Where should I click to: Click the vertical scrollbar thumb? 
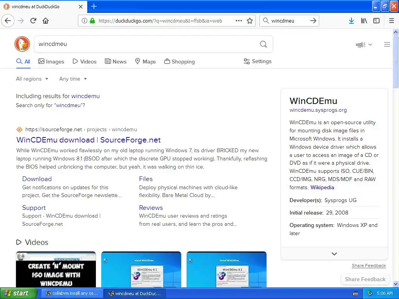[395, 62]
